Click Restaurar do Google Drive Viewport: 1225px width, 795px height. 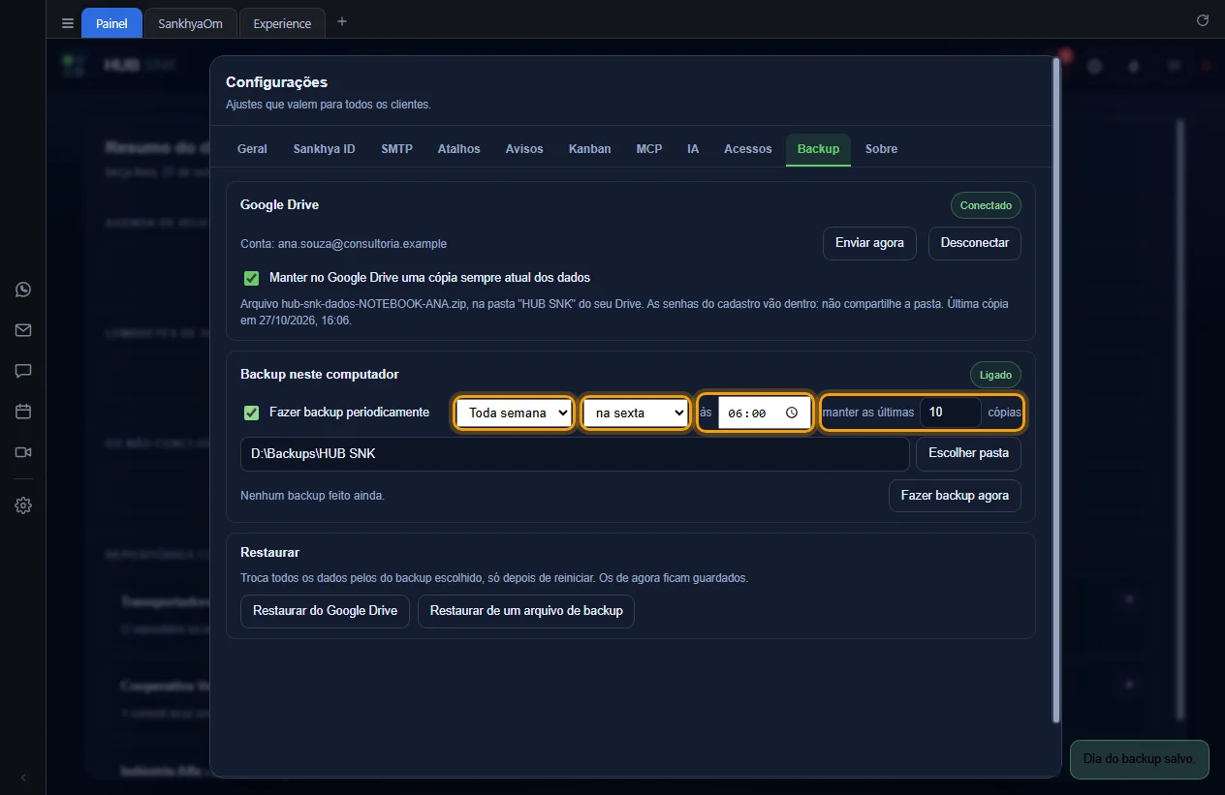click(325, 611)
